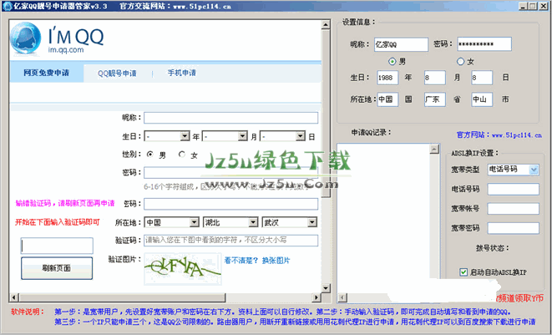Switch to QQ靓号申请 tab
This screenshot has height=335, width=552.
pyautogui.click(x=117, y=74)
